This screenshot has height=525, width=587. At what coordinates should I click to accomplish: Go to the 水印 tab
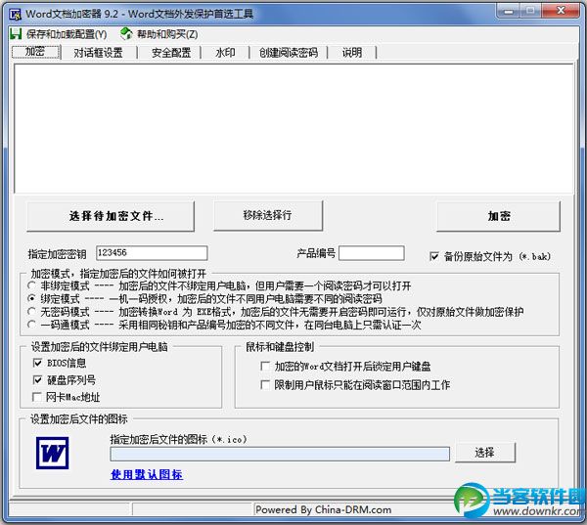225,53
